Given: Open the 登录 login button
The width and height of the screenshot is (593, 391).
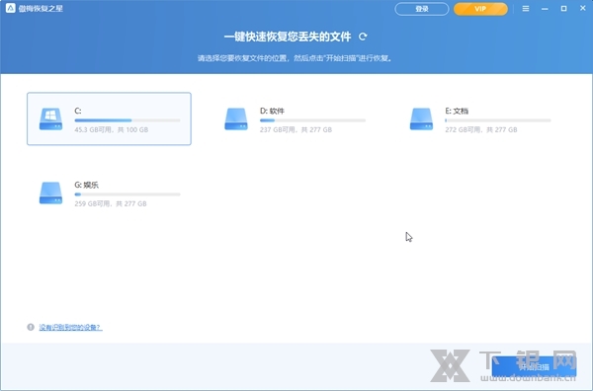Looking at the screenshot, I should pyautogui.click(x=422, y=9).
